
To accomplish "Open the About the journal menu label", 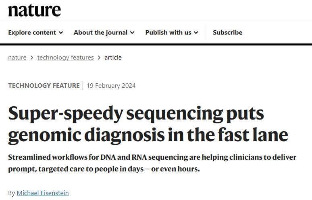I will coord(100,32).
